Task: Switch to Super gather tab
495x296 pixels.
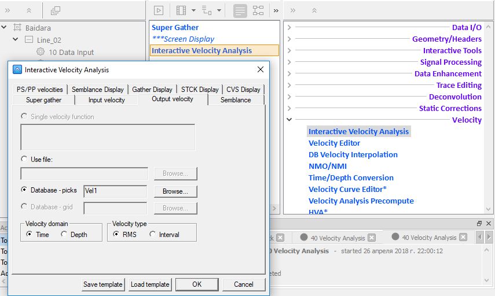Action: (x=43, y=100)
